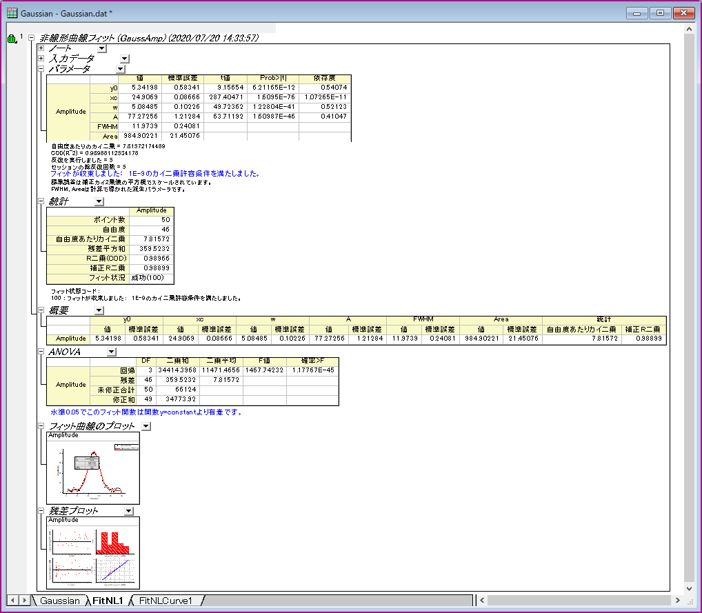Click the vertical scrollbar up arrow
This screenshot has height=613, width=702.
pos(689,29)
